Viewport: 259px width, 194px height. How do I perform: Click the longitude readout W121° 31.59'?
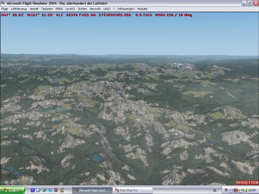pyautogui.click(x=40, y=15)
